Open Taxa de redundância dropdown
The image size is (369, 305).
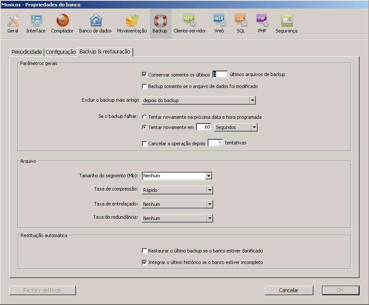(177, 218)
